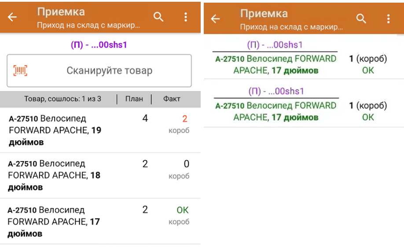
Task: Tap the barcode scanner icon
Action: point(20,70)
